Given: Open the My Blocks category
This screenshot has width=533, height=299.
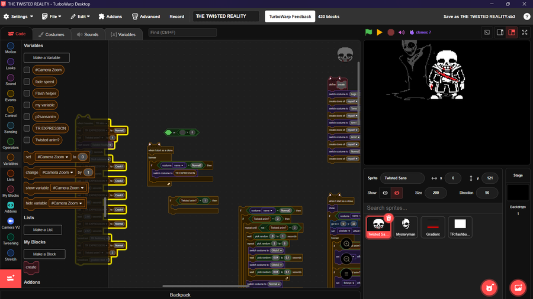Looking at the screenshot, I should click(11, 191).
